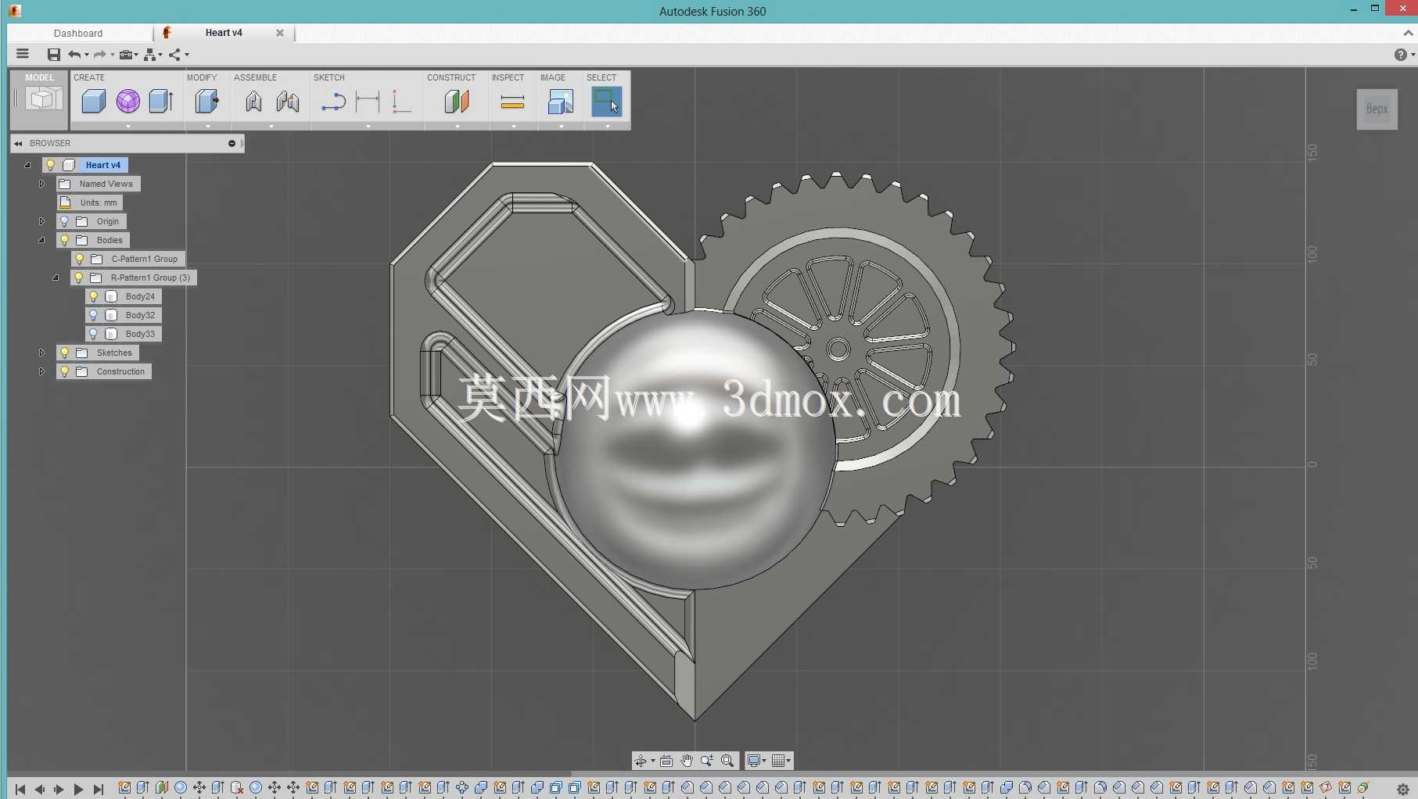The width and height of the screenshot is (1418, 799).
Task: Click the MODEL workspace switcher button
Action: point(40,99)
